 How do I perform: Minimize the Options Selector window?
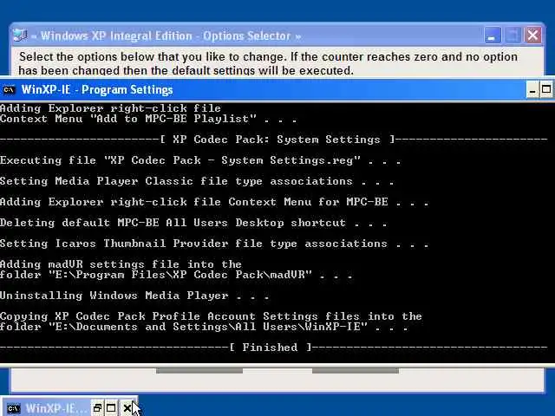pyautogui.click(x=492, y=36)
